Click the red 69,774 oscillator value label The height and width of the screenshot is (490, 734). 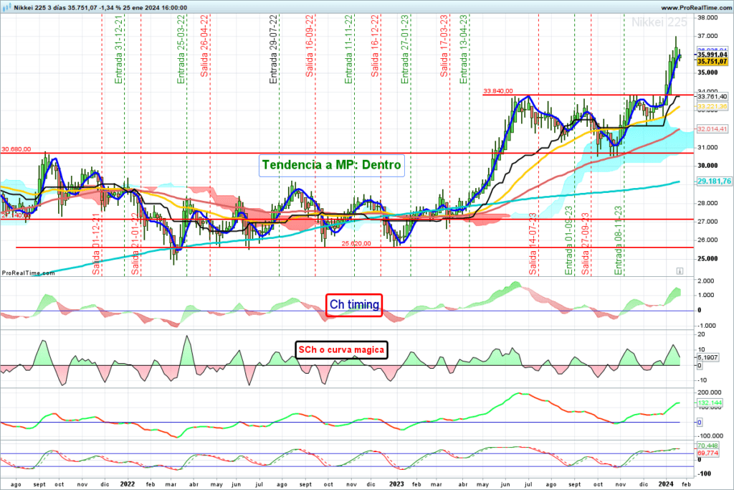tap(707, 453)
